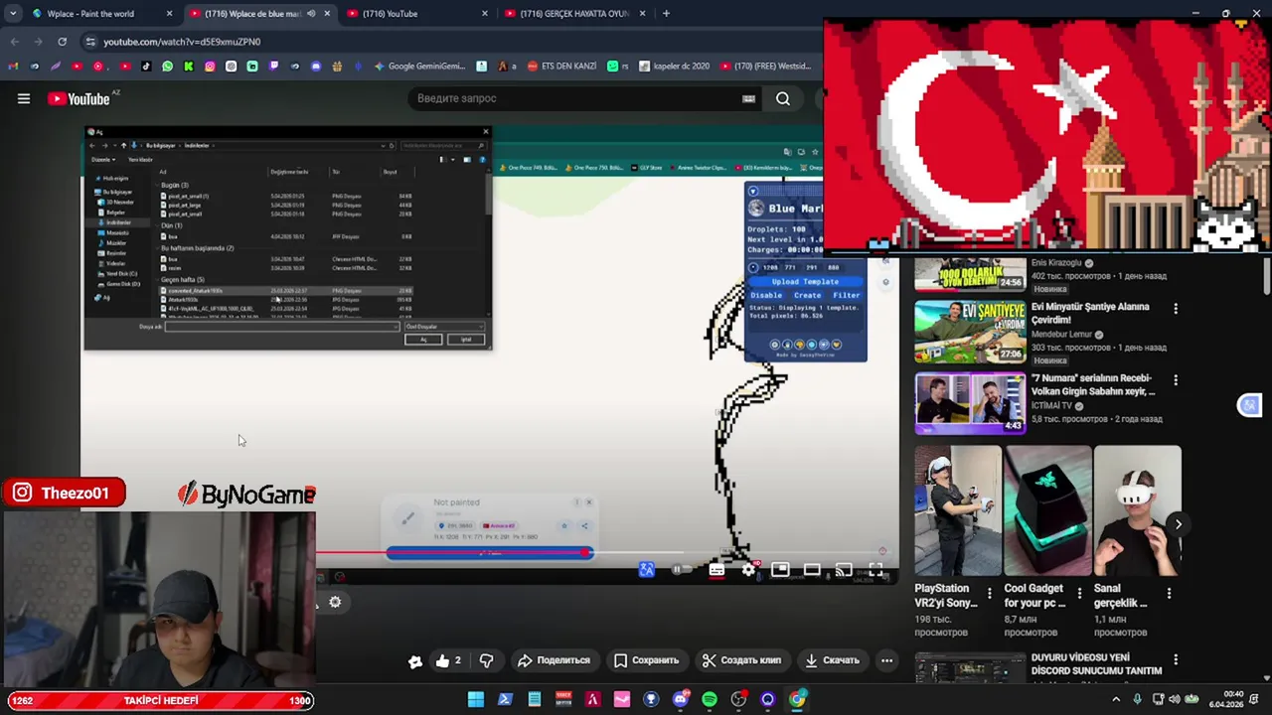Open the Twitch bookmark icon
1272x715 pixels.
273,67
